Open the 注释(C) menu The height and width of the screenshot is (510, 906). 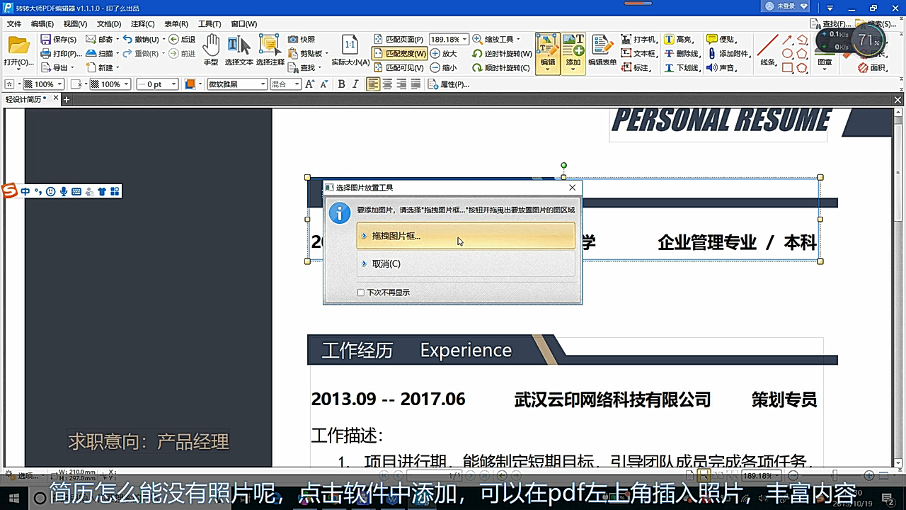pyautogui.click(x=142, y=24)
